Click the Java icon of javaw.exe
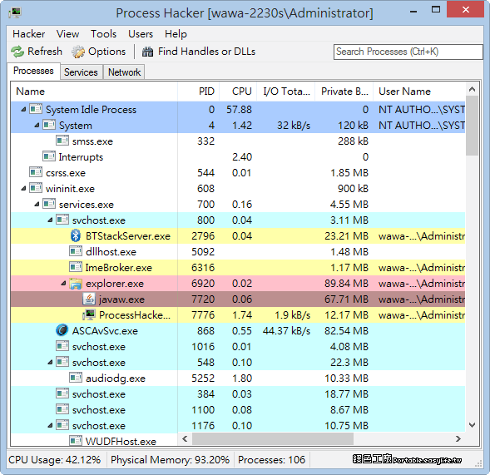 89,299
